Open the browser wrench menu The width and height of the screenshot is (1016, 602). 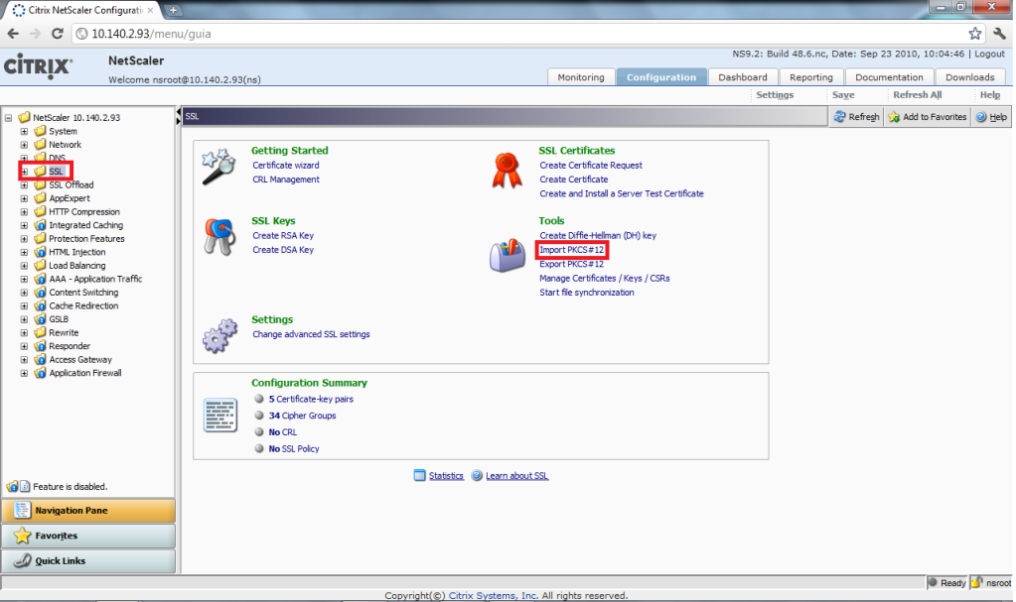[x=999, y=34]
